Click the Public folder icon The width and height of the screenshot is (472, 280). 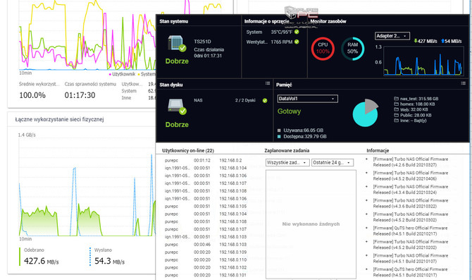pos(396,115)
